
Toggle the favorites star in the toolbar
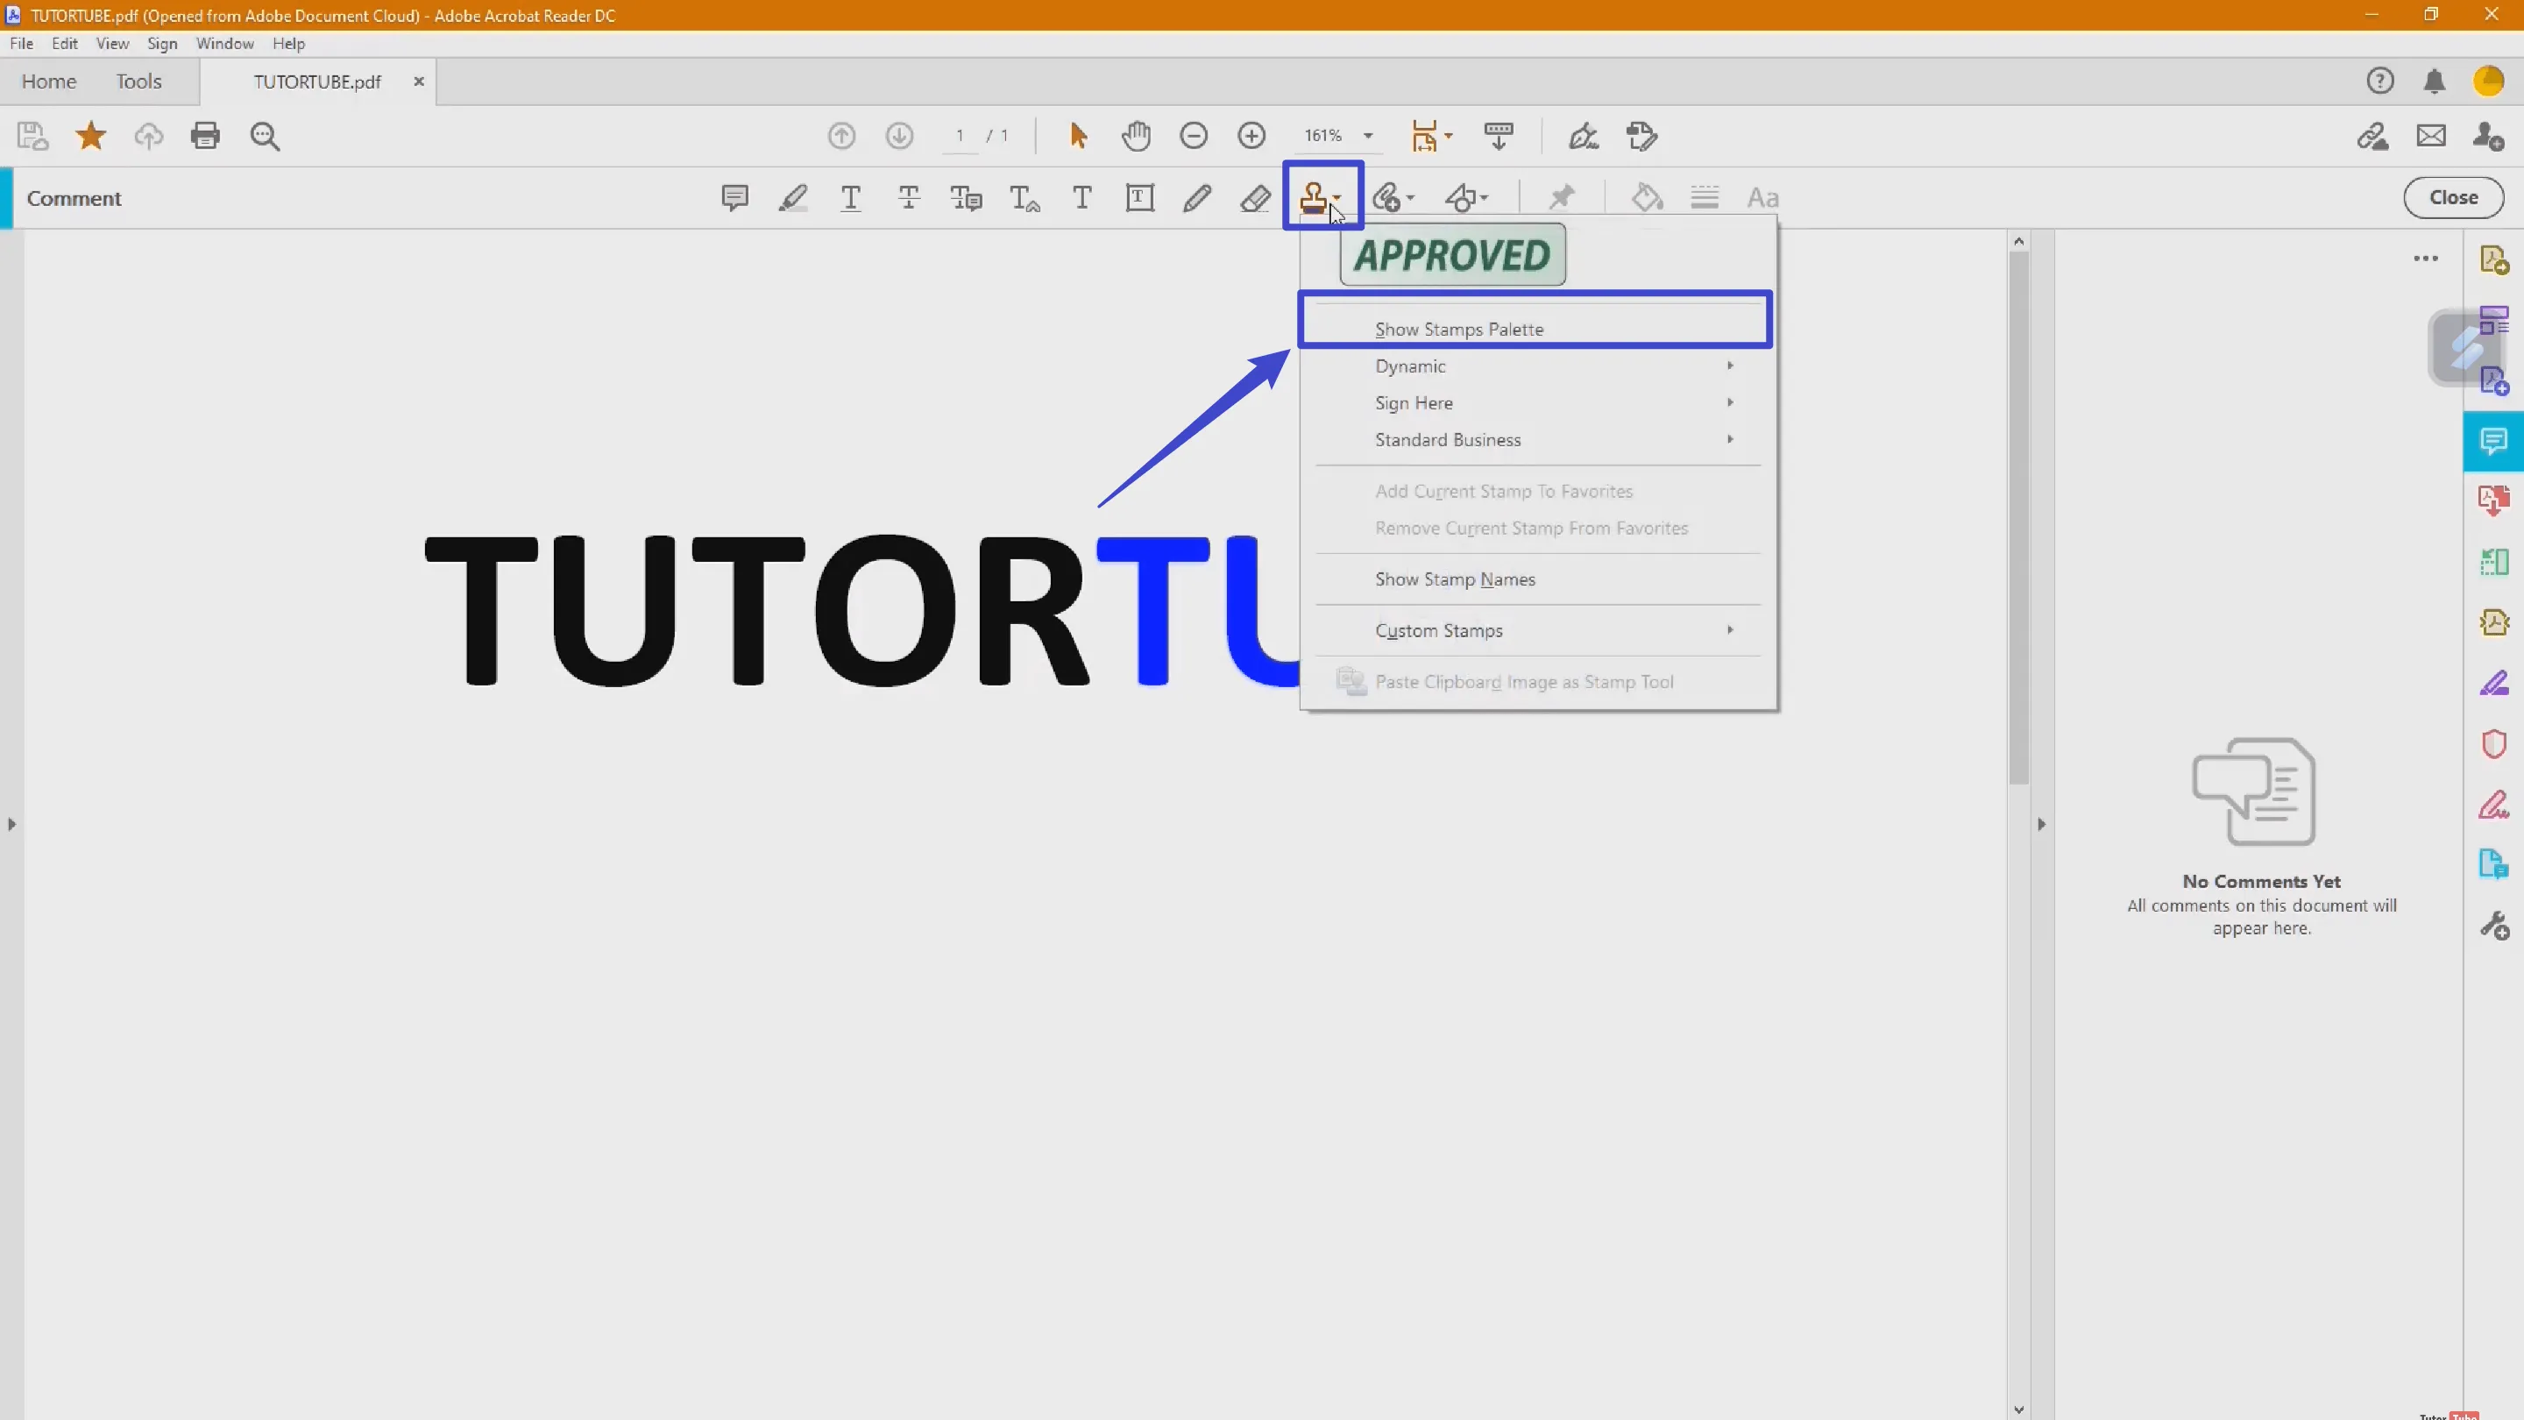pos(90,136)
